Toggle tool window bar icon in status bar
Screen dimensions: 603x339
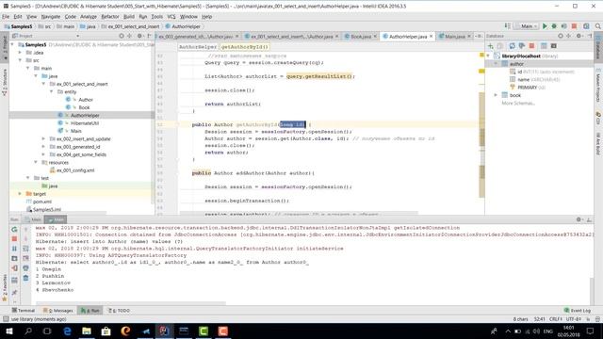click(5, 319)
